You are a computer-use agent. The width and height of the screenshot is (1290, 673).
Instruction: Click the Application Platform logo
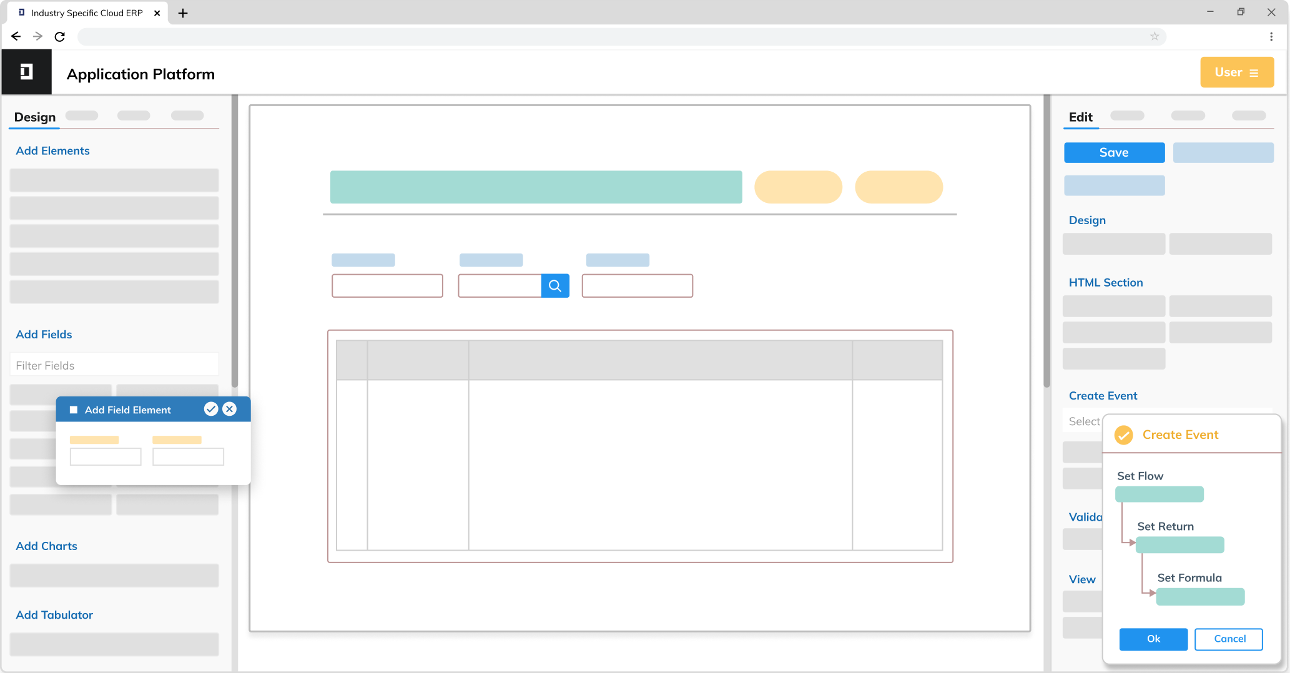(x=26, y=71)
